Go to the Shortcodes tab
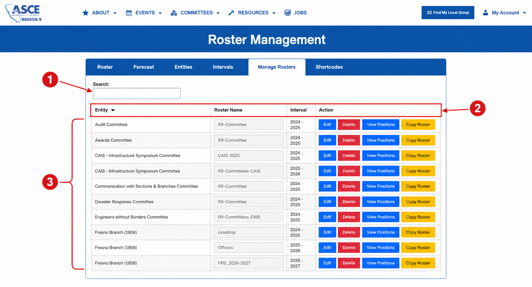 [329, 67]
